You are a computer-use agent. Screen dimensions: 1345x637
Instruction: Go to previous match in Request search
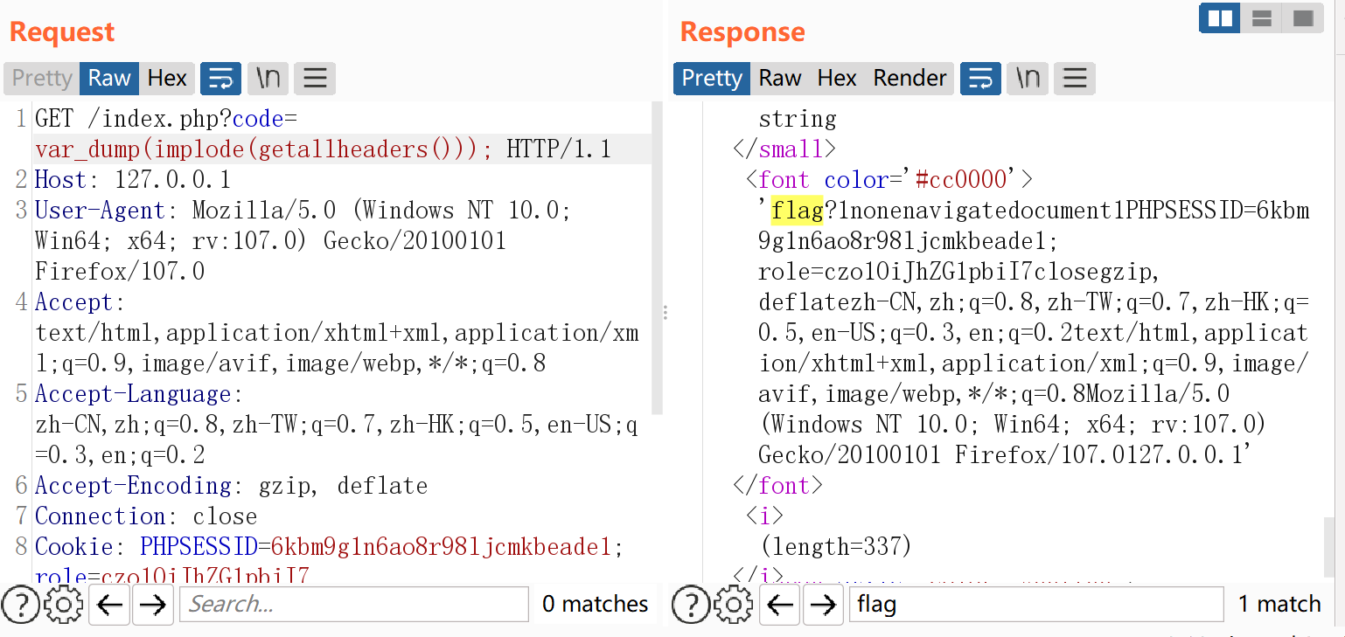point(109,604)
